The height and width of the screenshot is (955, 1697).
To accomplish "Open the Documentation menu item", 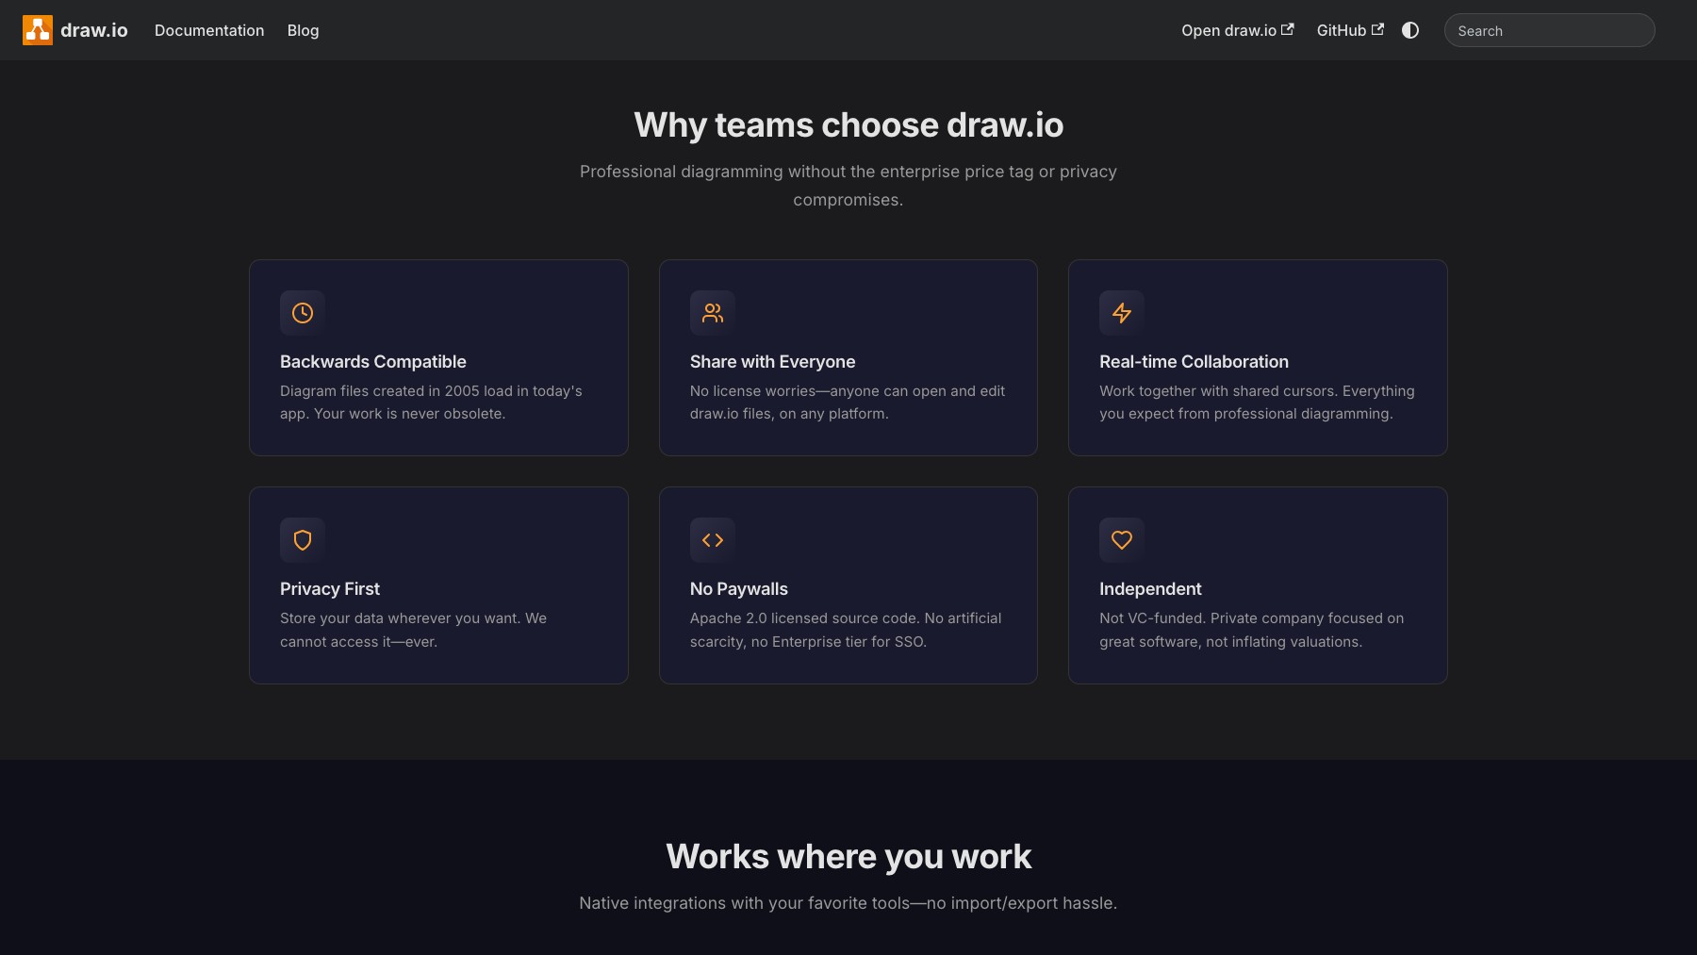I will (209, 30).
